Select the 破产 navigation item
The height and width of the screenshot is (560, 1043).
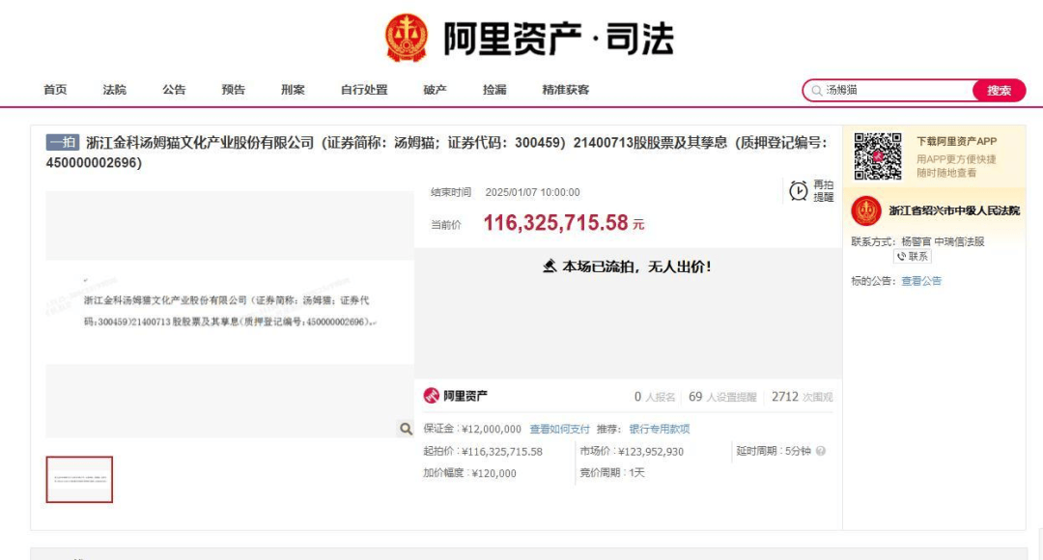(x=435, y=90)
